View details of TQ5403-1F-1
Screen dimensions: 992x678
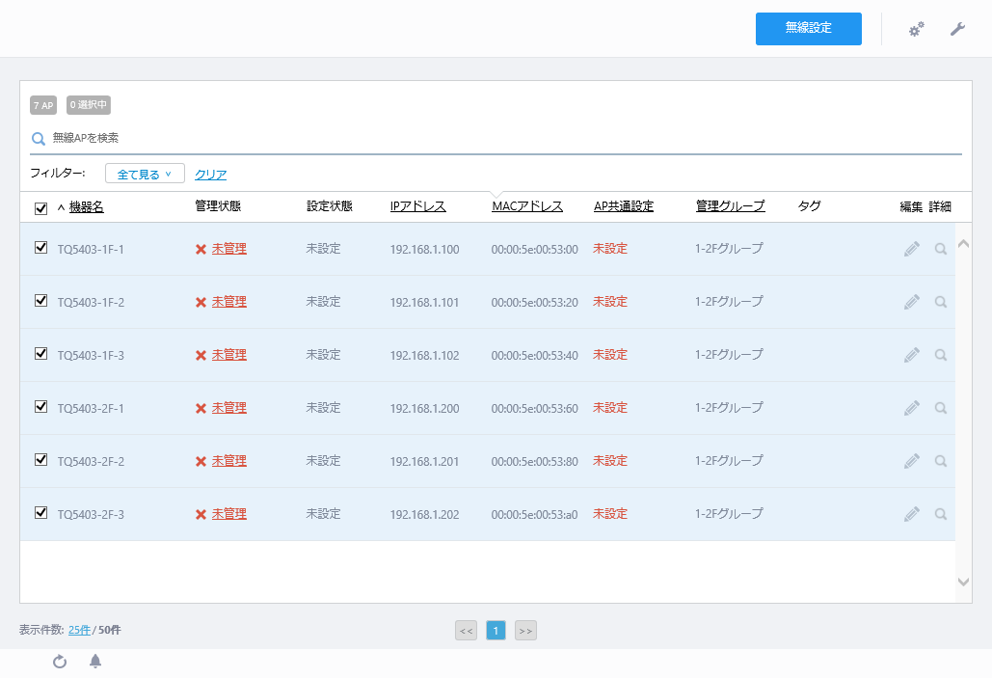941,249
